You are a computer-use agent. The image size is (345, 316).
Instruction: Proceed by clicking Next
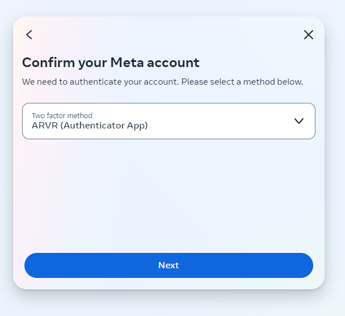point(168,265)
